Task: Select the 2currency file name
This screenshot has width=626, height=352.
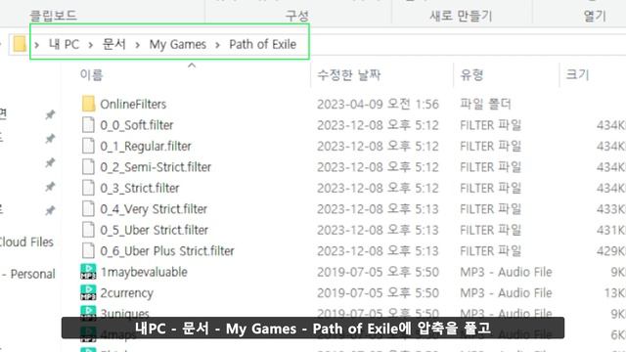Action: 126,293
